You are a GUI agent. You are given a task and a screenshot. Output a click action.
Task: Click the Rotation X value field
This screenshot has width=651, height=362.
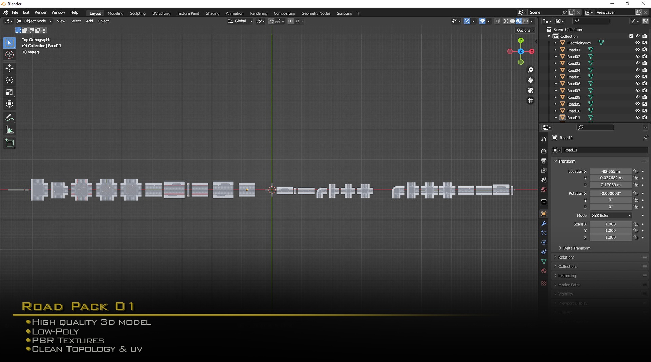click(611, 193)
